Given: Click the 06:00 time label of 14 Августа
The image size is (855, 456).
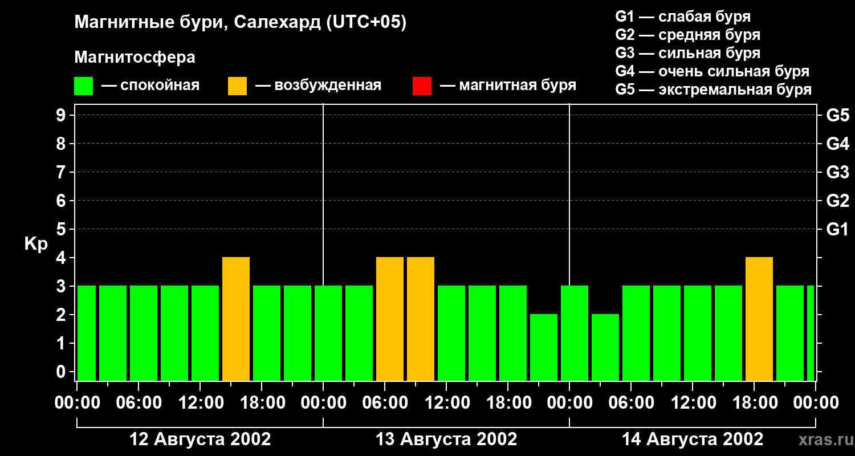Looking at the screenshot, I should click(x=631, y=403).
